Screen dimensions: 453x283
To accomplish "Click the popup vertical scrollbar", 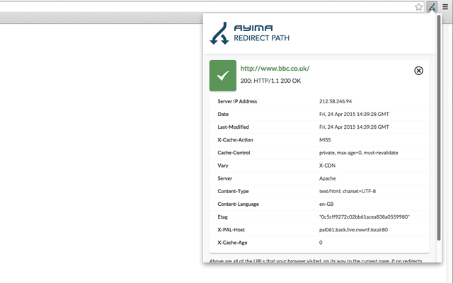I will coord(439,127).
